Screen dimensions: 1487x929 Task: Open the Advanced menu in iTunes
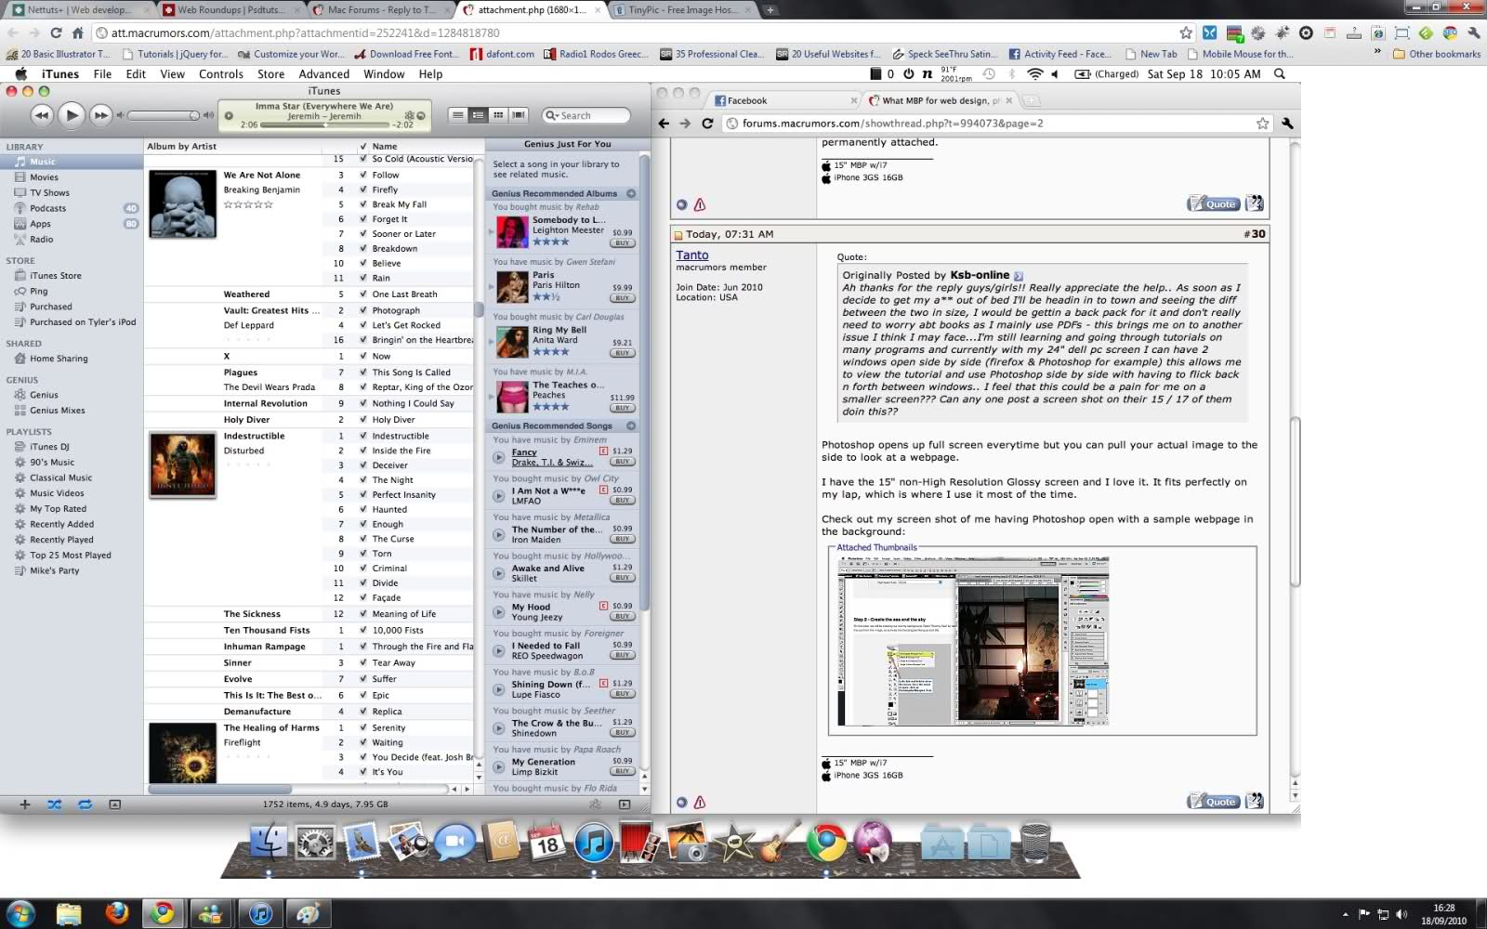[x=324, y=74]
